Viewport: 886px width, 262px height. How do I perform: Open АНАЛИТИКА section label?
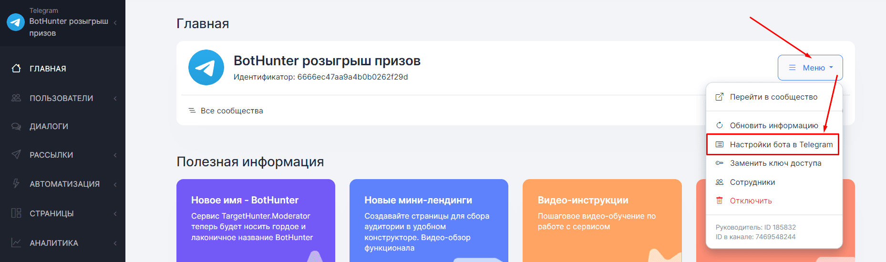(x=54, y=243)
